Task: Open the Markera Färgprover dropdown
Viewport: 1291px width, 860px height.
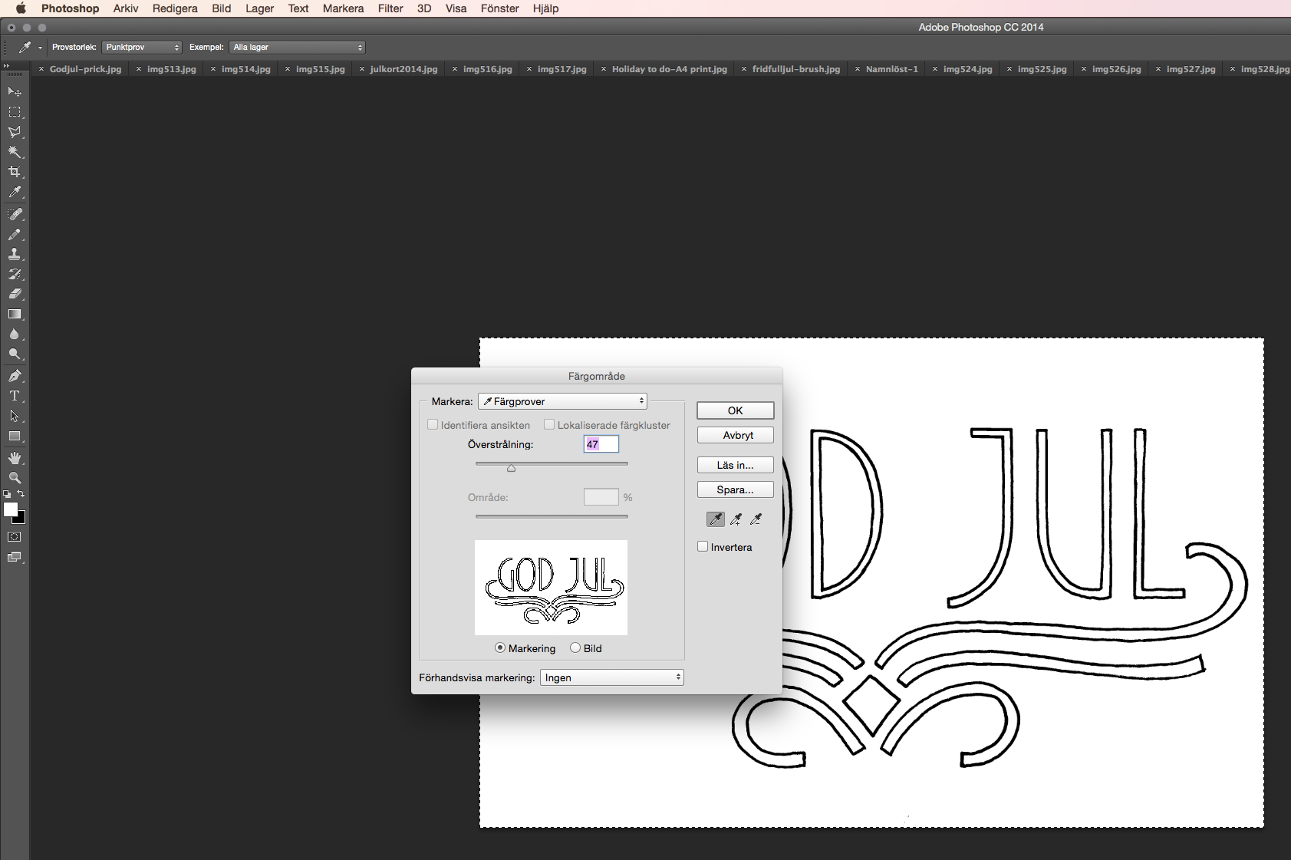Action: point(562,401)
